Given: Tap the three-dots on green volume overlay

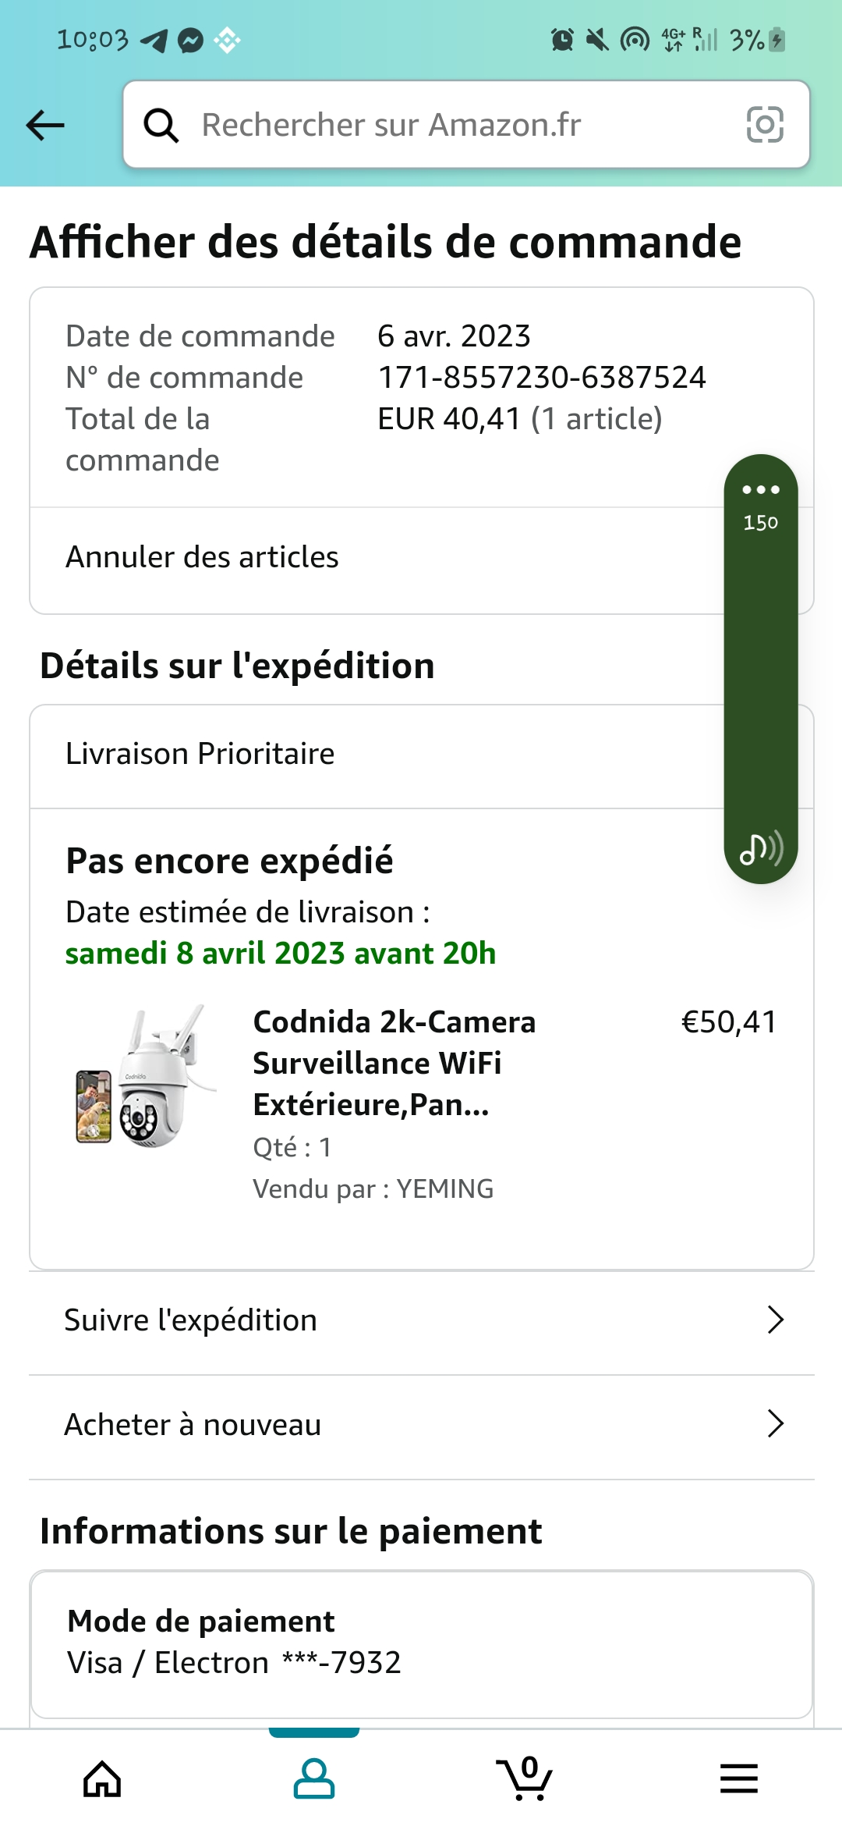Looking at the screenshot, I should coord(760,489).
